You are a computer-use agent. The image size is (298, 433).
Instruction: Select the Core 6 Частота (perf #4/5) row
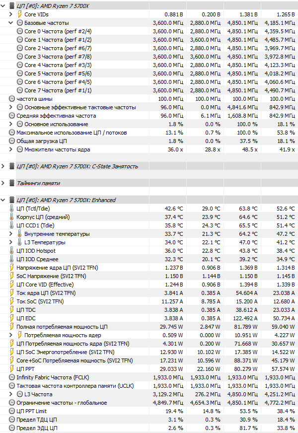[149, 82]
